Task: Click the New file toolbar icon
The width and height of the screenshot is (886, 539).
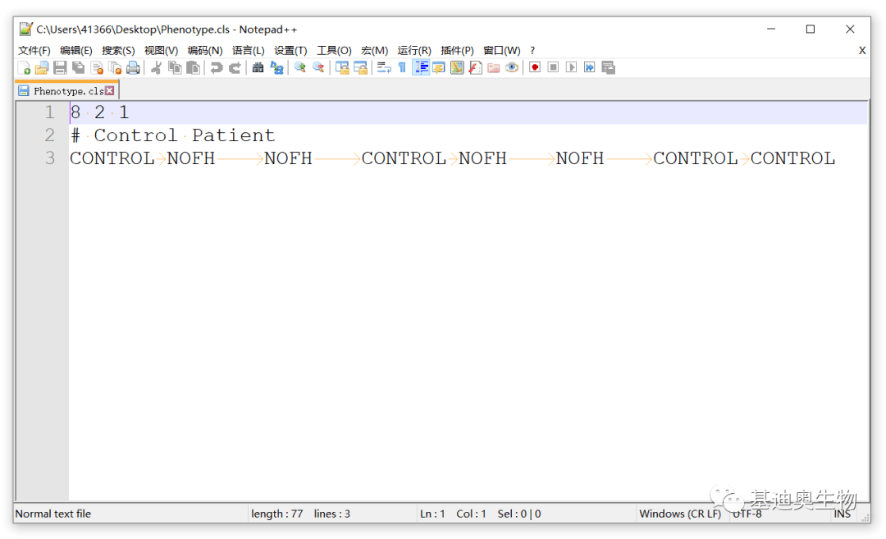Action: click(x=24, y=68)
